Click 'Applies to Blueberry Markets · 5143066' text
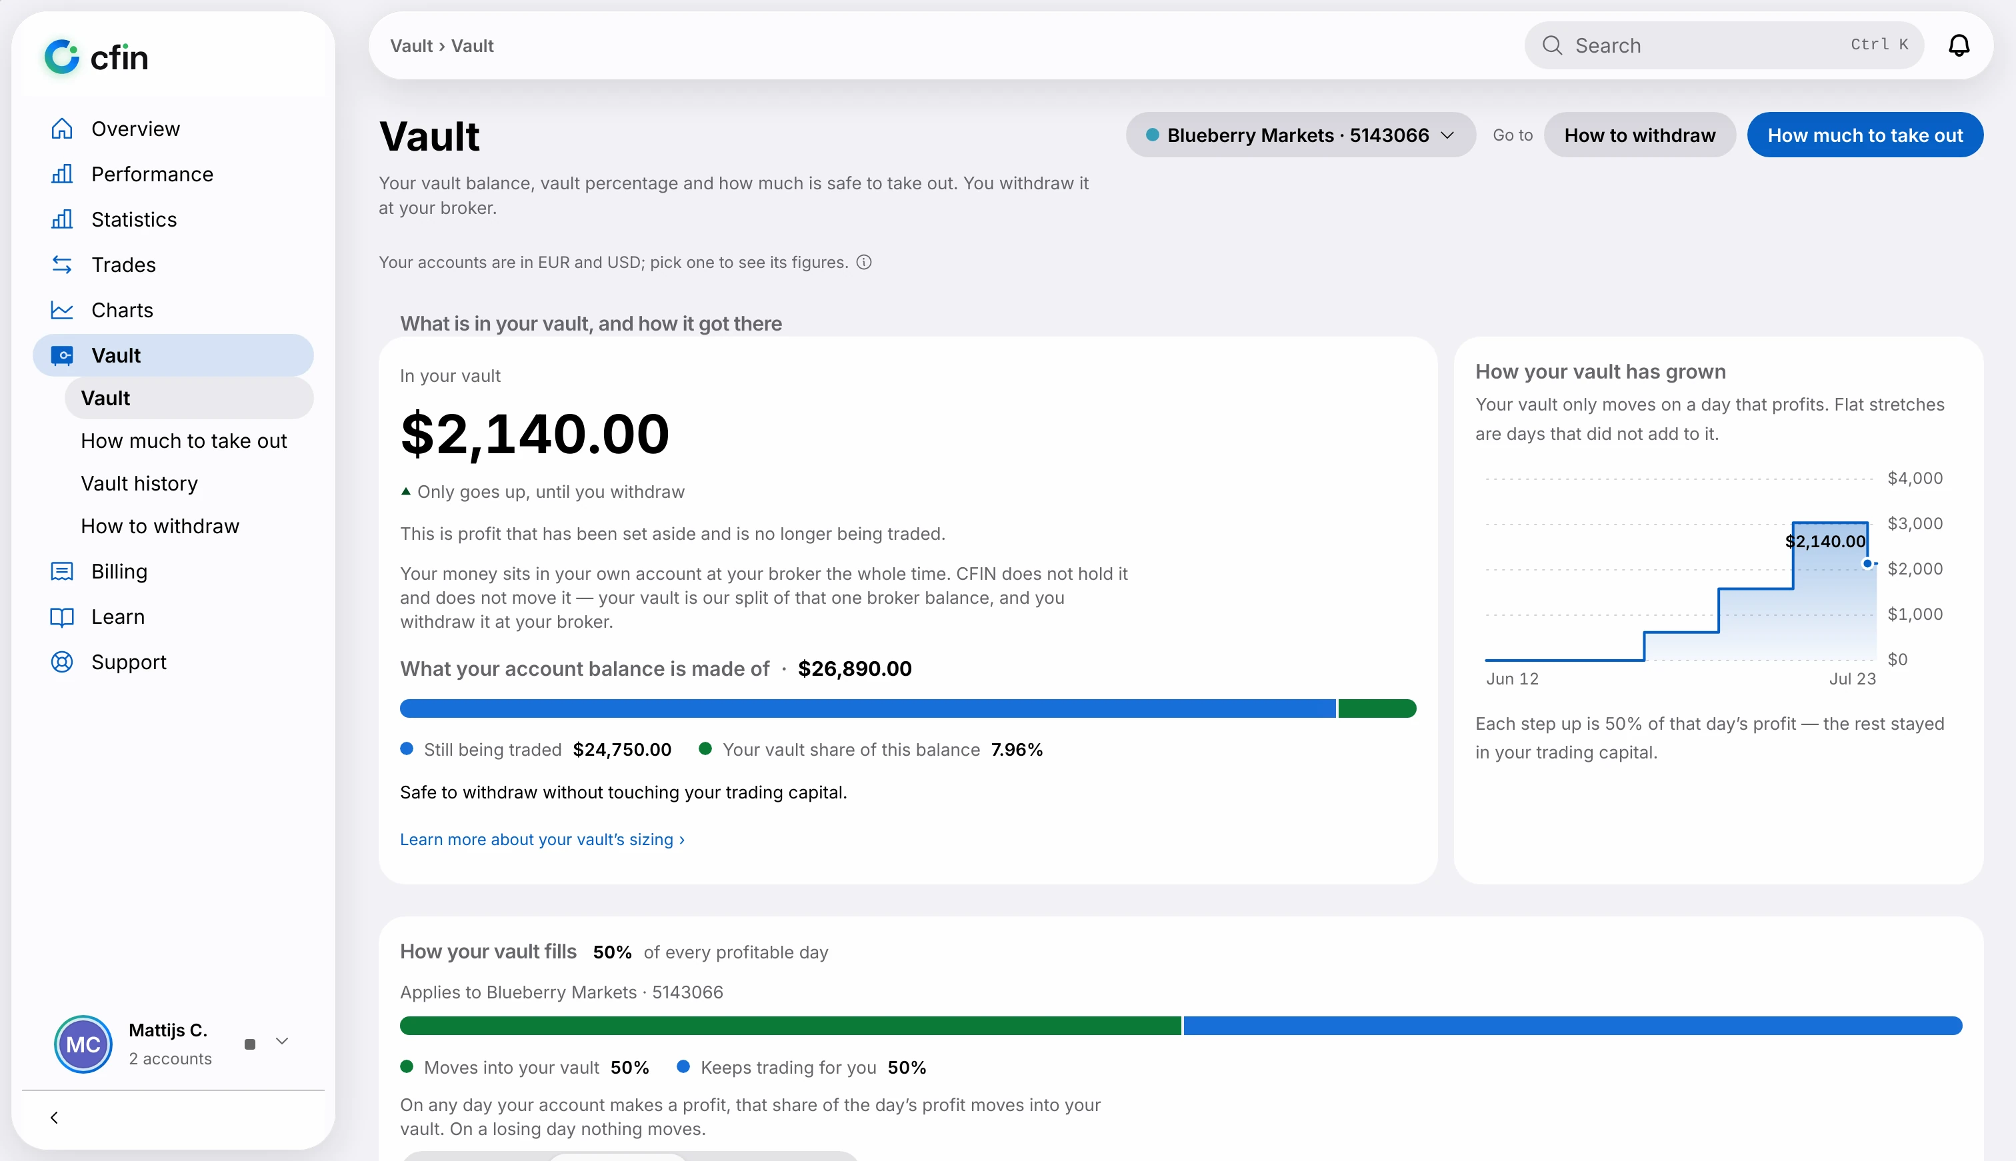Image resolution: width=2016 pixels, height=1161 pixels. pyautogui.click(x=561, y=992)
